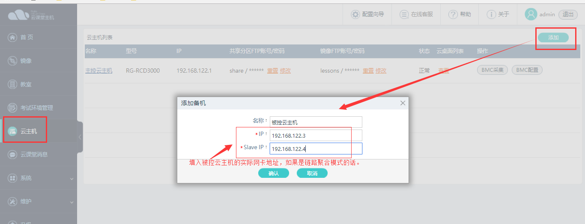Open the 关于 toolbar label

click(x=504, y=15)
